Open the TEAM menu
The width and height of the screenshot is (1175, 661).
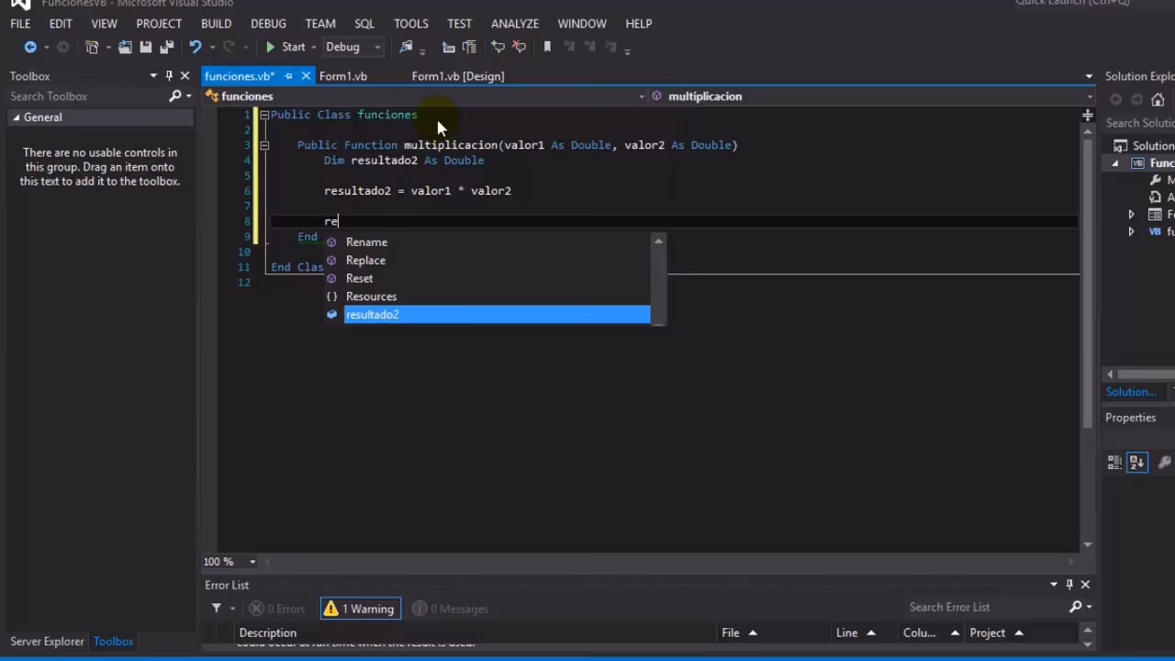[320, 23]
